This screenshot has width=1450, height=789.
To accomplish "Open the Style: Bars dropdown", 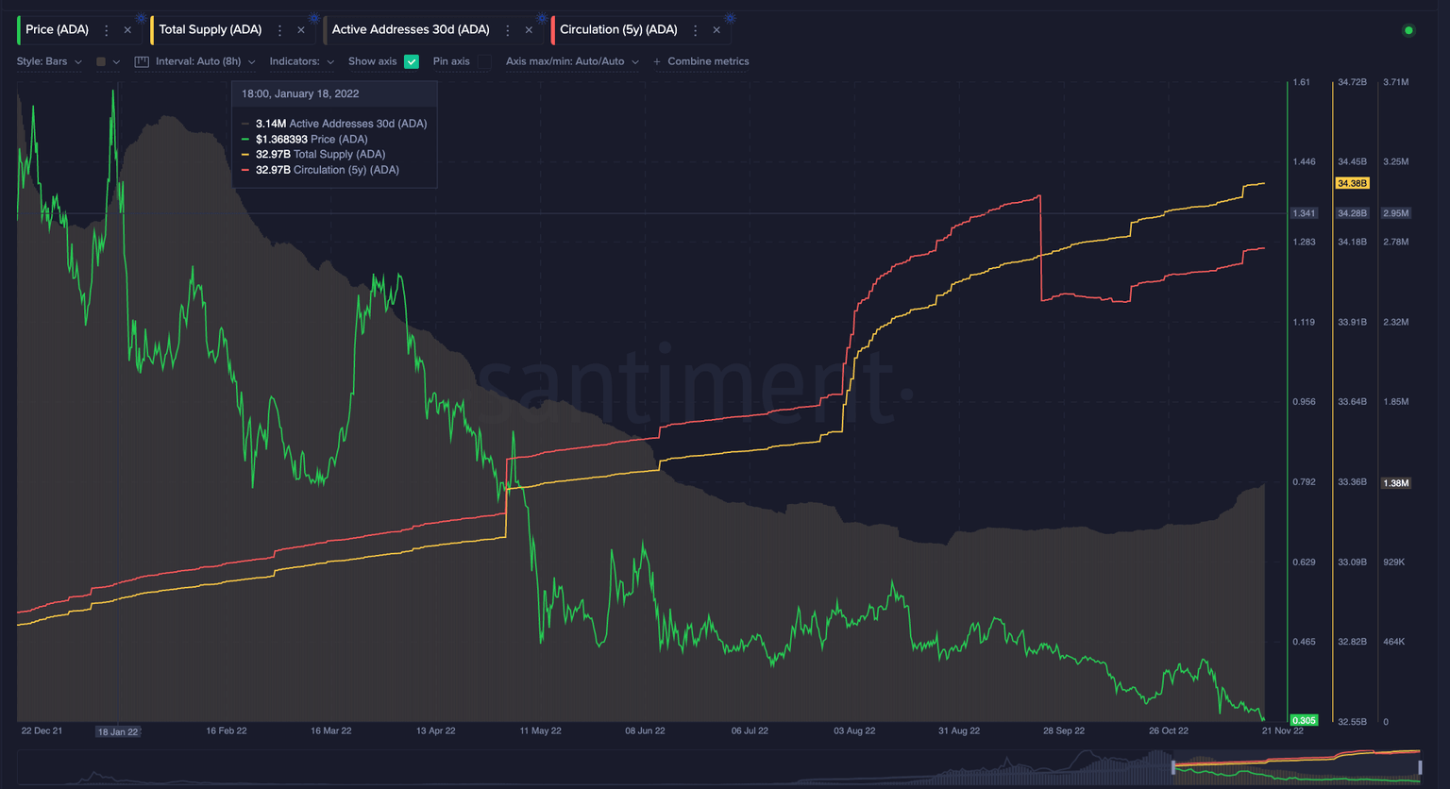I will [48, 61].
